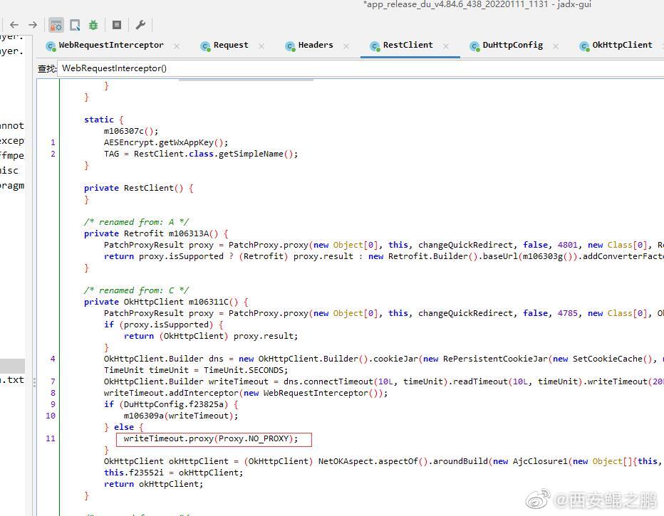The image size is (664, 516).
Task: Click the m106307c() call in static block
Action: [x=131, y=131]
